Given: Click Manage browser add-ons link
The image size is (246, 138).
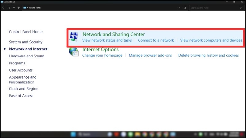Looking at the screenshot, I should coord(150,56).
